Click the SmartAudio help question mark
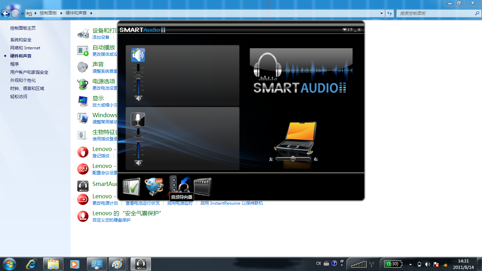 pos(351,30)
